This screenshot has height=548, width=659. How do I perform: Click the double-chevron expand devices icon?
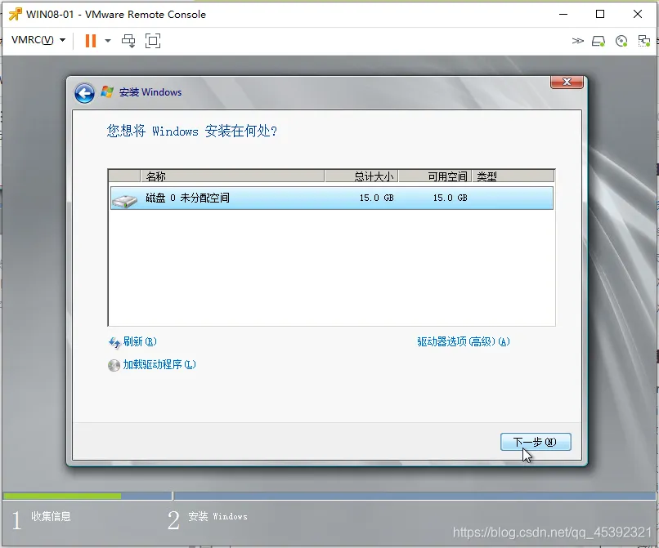tap(578, 41)
